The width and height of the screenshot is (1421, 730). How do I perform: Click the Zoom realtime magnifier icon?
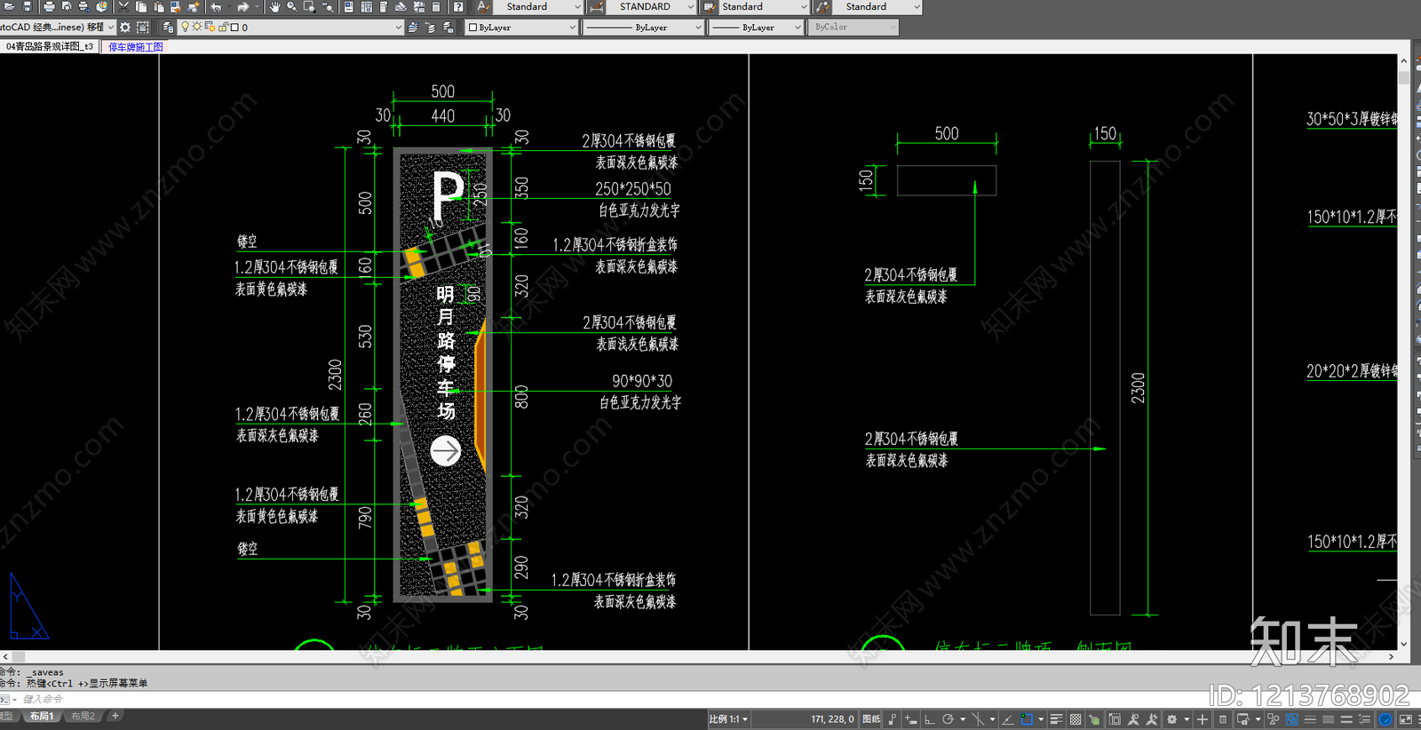(x=291, y=6)
